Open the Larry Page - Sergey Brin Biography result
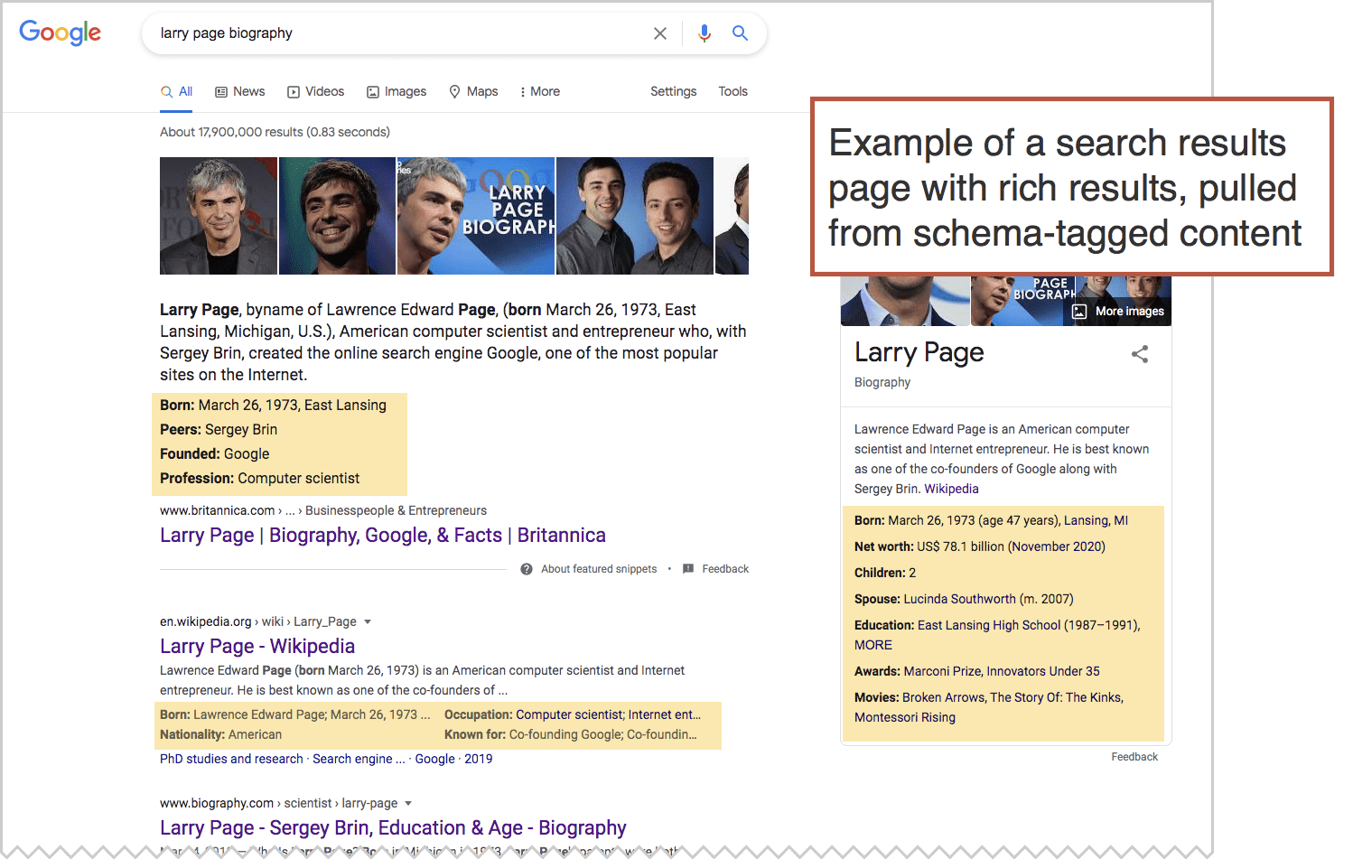The image size is (1353, 859). tap(393, 827)
